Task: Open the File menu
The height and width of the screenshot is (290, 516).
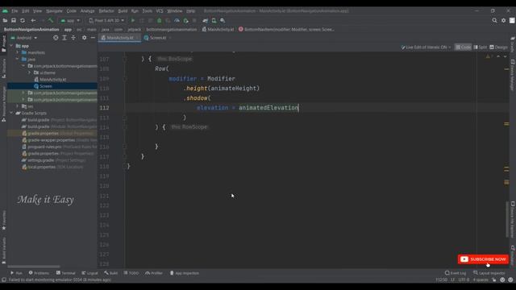Action: coord(15,10)
